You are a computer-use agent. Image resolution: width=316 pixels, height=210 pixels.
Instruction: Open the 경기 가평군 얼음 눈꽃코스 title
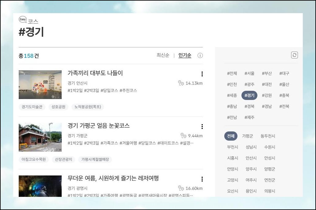tap(98, 125)
